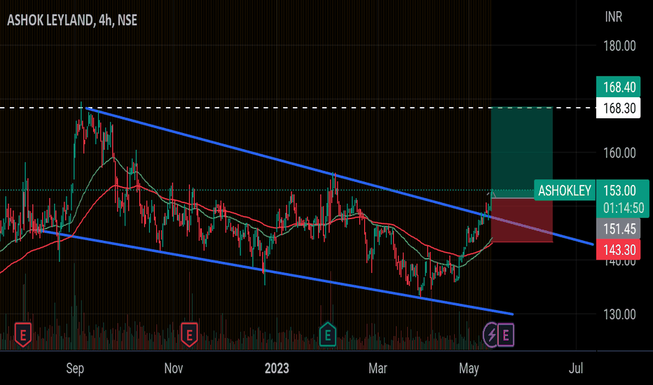The height and width of the screenshot is (385, 653).
Task: Click the 151.45 grey price label
Action: 619,229
